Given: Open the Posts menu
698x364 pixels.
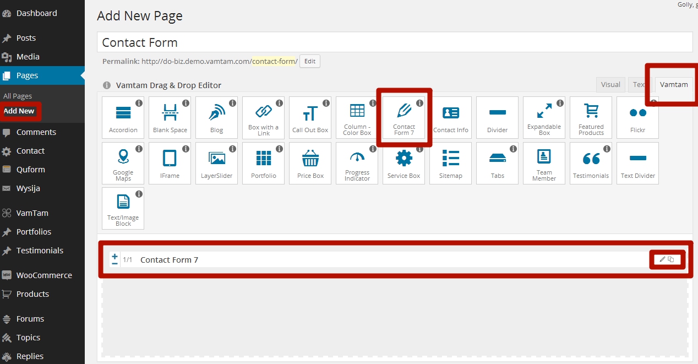Looking at the screenshot, I should coord(42,38).
